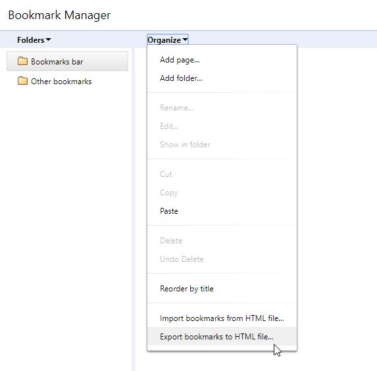Click the Other bookmarks folder icon
Viewport: 377px width, 371px height.
click(x=22, y=81)
